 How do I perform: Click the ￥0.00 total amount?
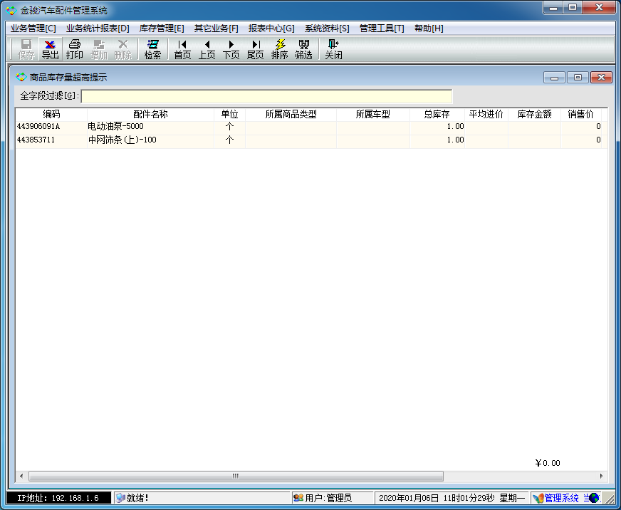[x=548, y=463]
